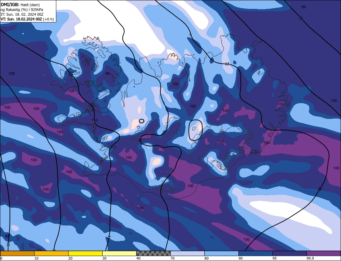The height and width of the screenshot is (261, 341).
Task: Click the '72' contour label
Action: point(300,18)
